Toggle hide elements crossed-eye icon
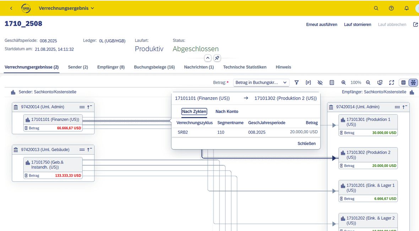This screenshot has height=231, width=419. [320, 82]
